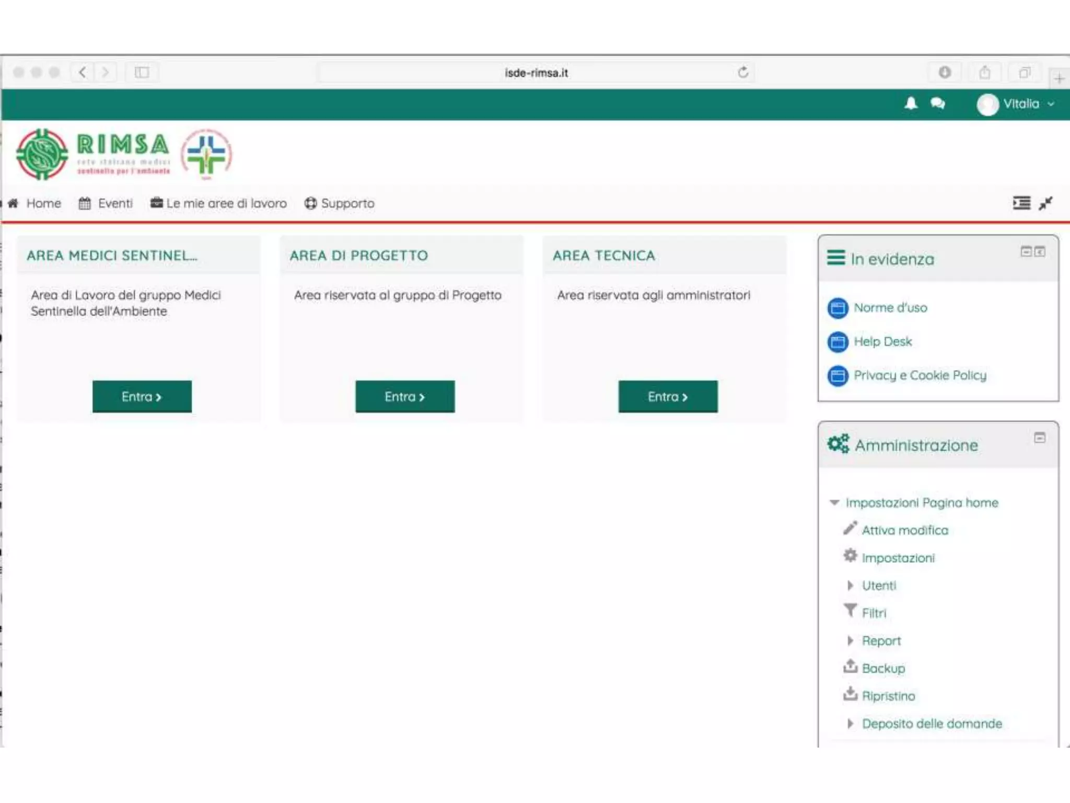Dock the In evidenza block
This screenshot has height=803, width=1070.
click(1040, 252)
